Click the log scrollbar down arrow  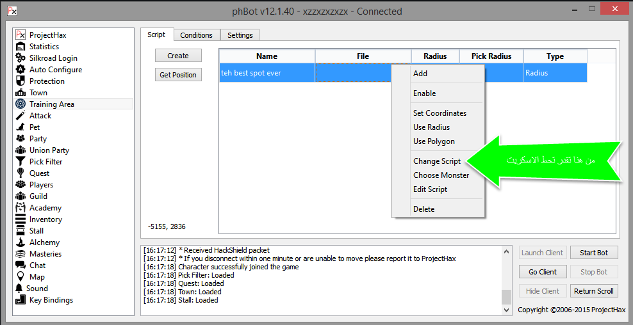[506, 310]
